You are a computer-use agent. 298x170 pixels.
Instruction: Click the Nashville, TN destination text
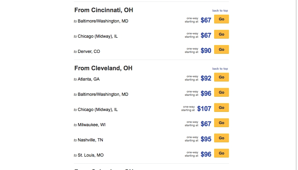(90, 140)
